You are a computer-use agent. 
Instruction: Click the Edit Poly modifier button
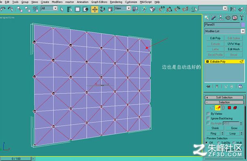[215, 38]
